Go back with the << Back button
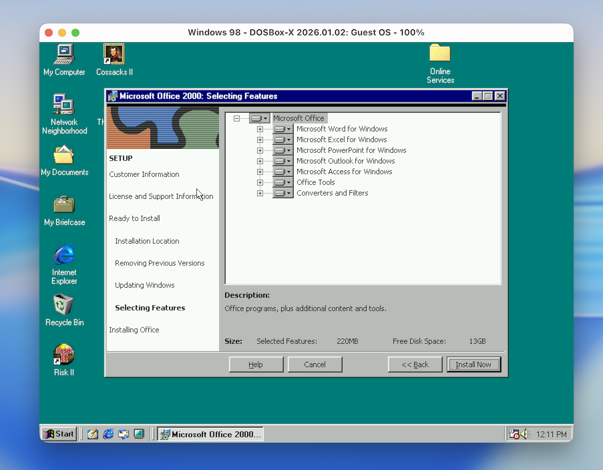 (415, 365)
